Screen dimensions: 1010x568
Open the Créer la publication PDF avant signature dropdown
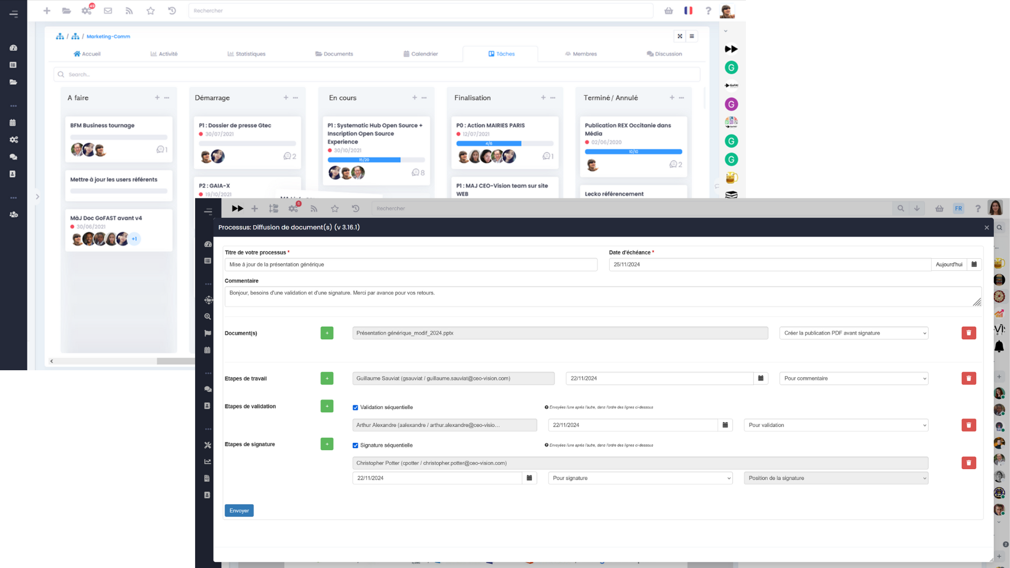point(853,333)
